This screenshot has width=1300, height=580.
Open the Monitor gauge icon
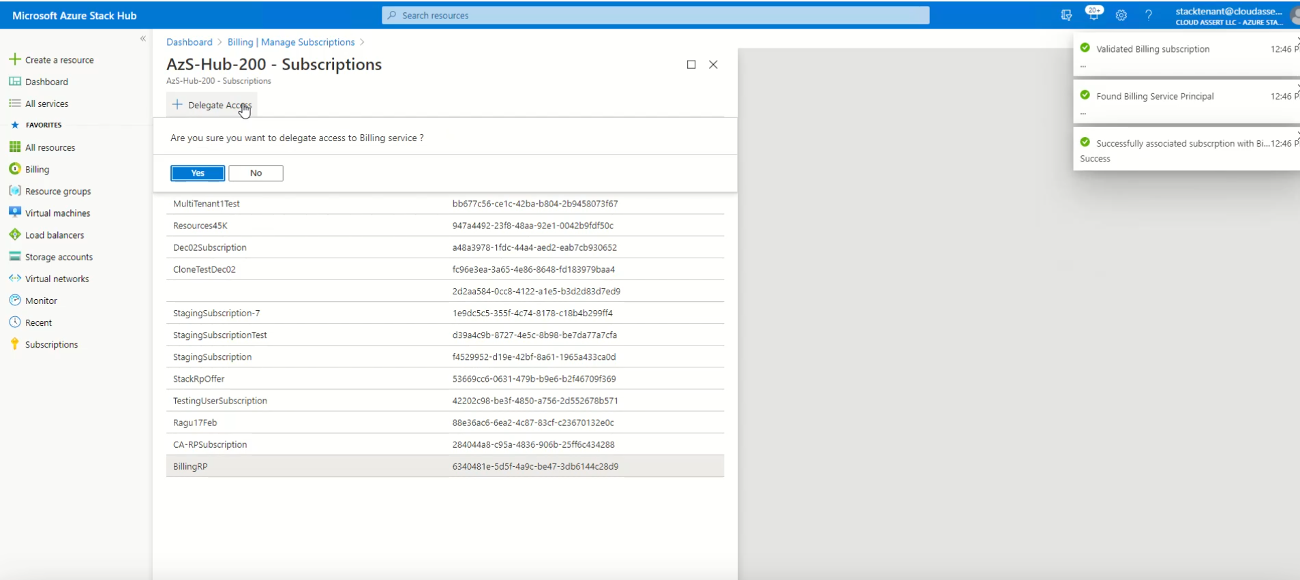14,300
